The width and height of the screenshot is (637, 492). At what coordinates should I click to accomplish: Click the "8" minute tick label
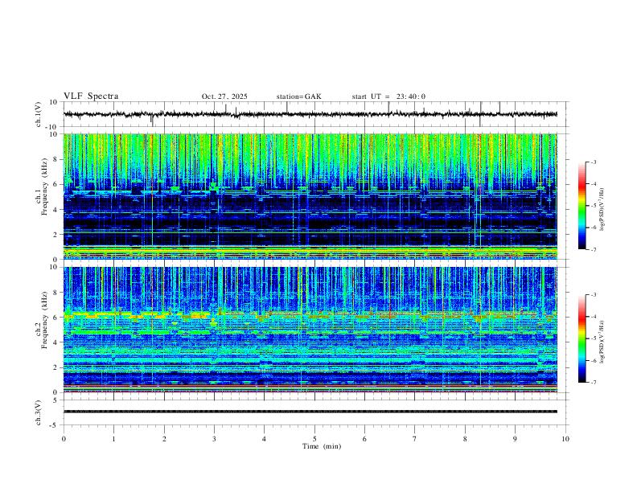click(465, 439)
